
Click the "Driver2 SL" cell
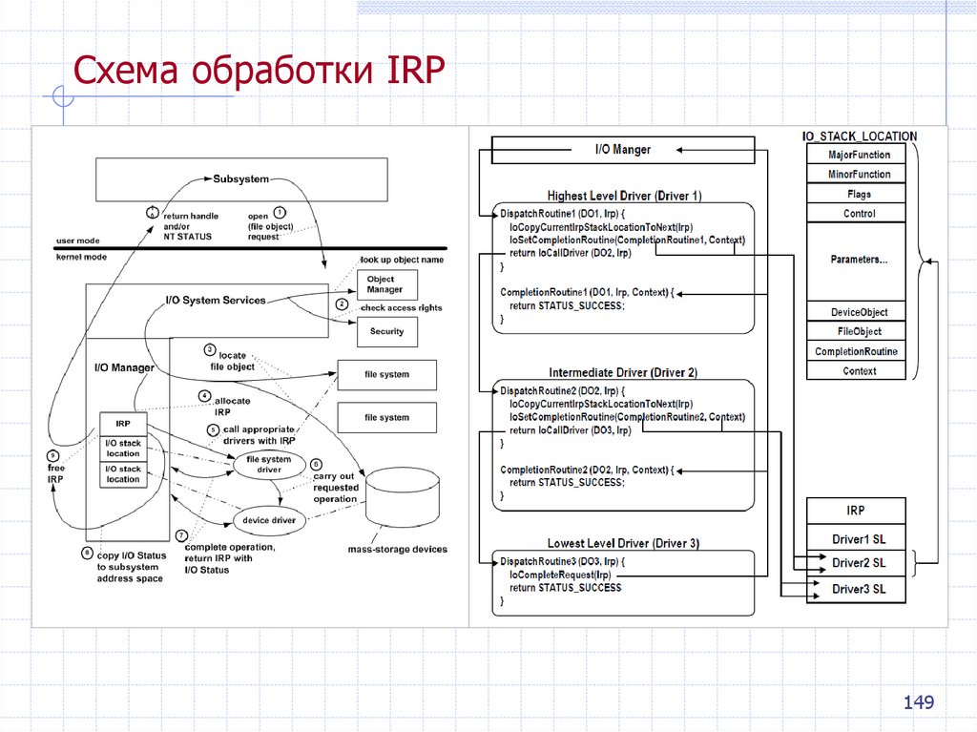pos(856,564)
